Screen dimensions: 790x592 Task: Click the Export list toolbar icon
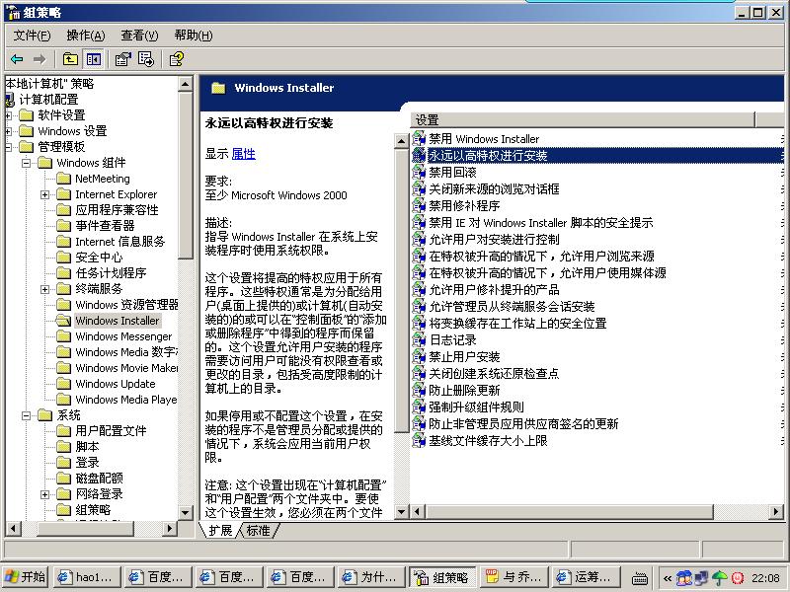(146, 59)
